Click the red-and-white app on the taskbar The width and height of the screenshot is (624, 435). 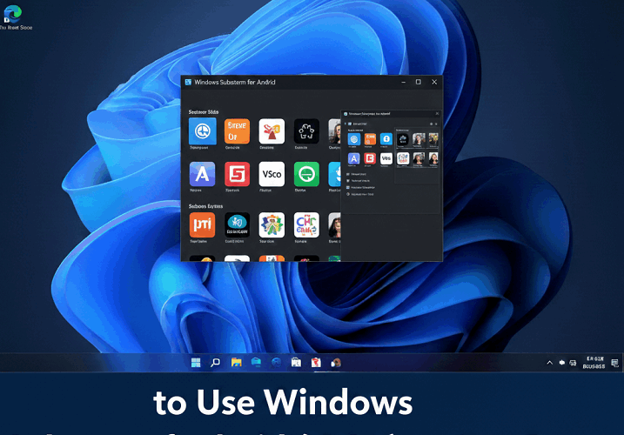pyautogui.click(x=316, y=363)
